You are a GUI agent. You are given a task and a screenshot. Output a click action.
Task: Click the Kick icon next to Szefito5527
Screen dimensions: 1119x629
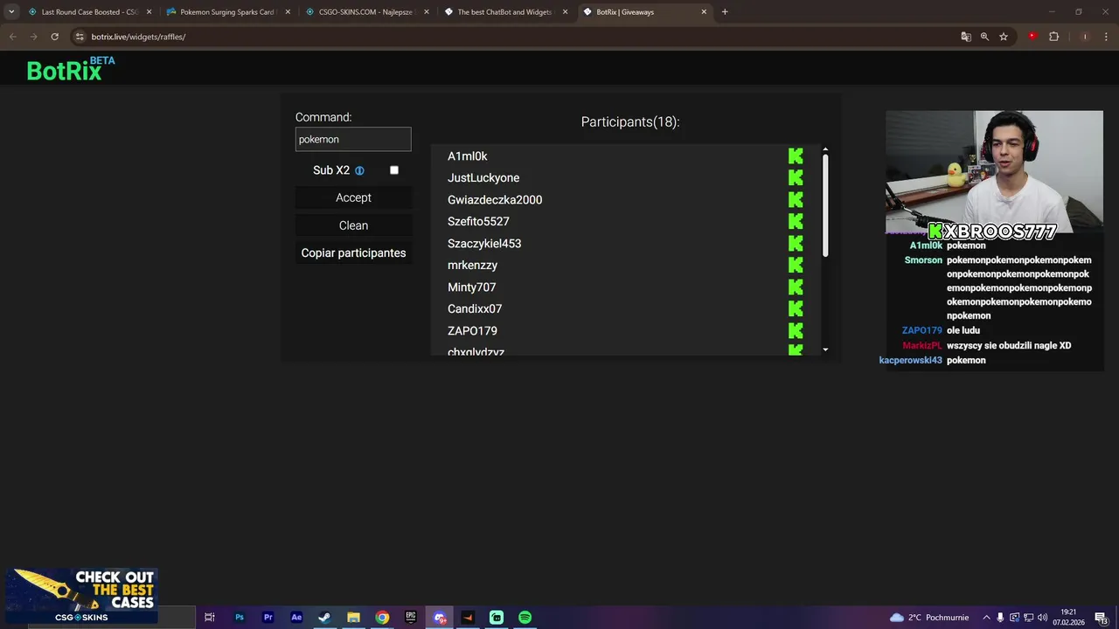click(796, 222)
